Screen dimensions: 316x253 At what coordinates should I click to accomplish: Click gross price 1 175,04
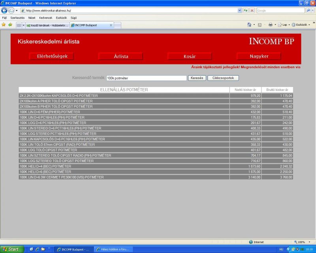(x=286, y=96)
